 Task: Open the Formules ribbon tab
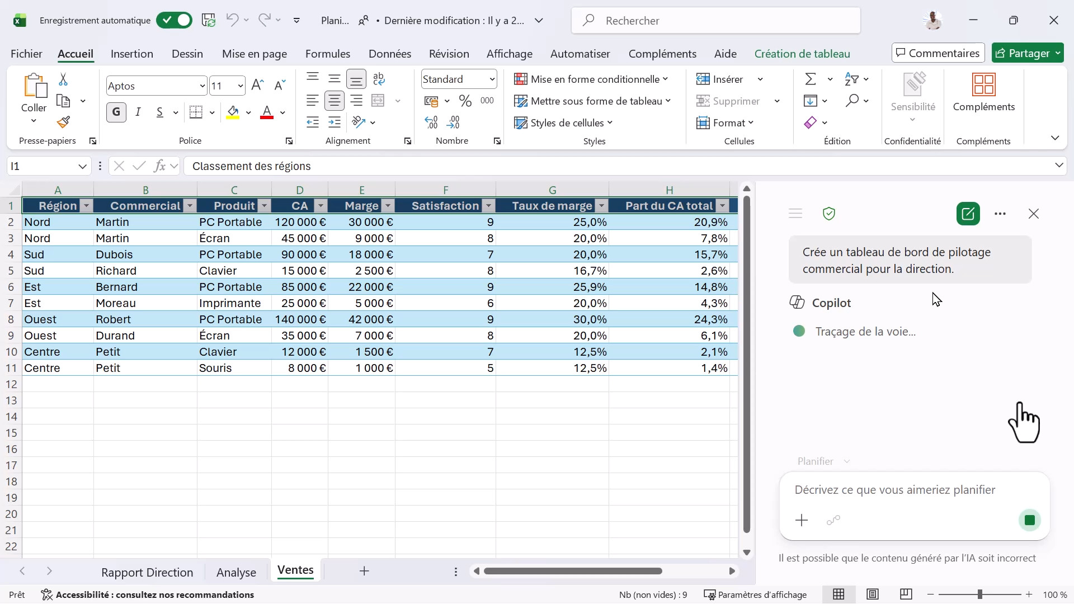tap(328, 54)
